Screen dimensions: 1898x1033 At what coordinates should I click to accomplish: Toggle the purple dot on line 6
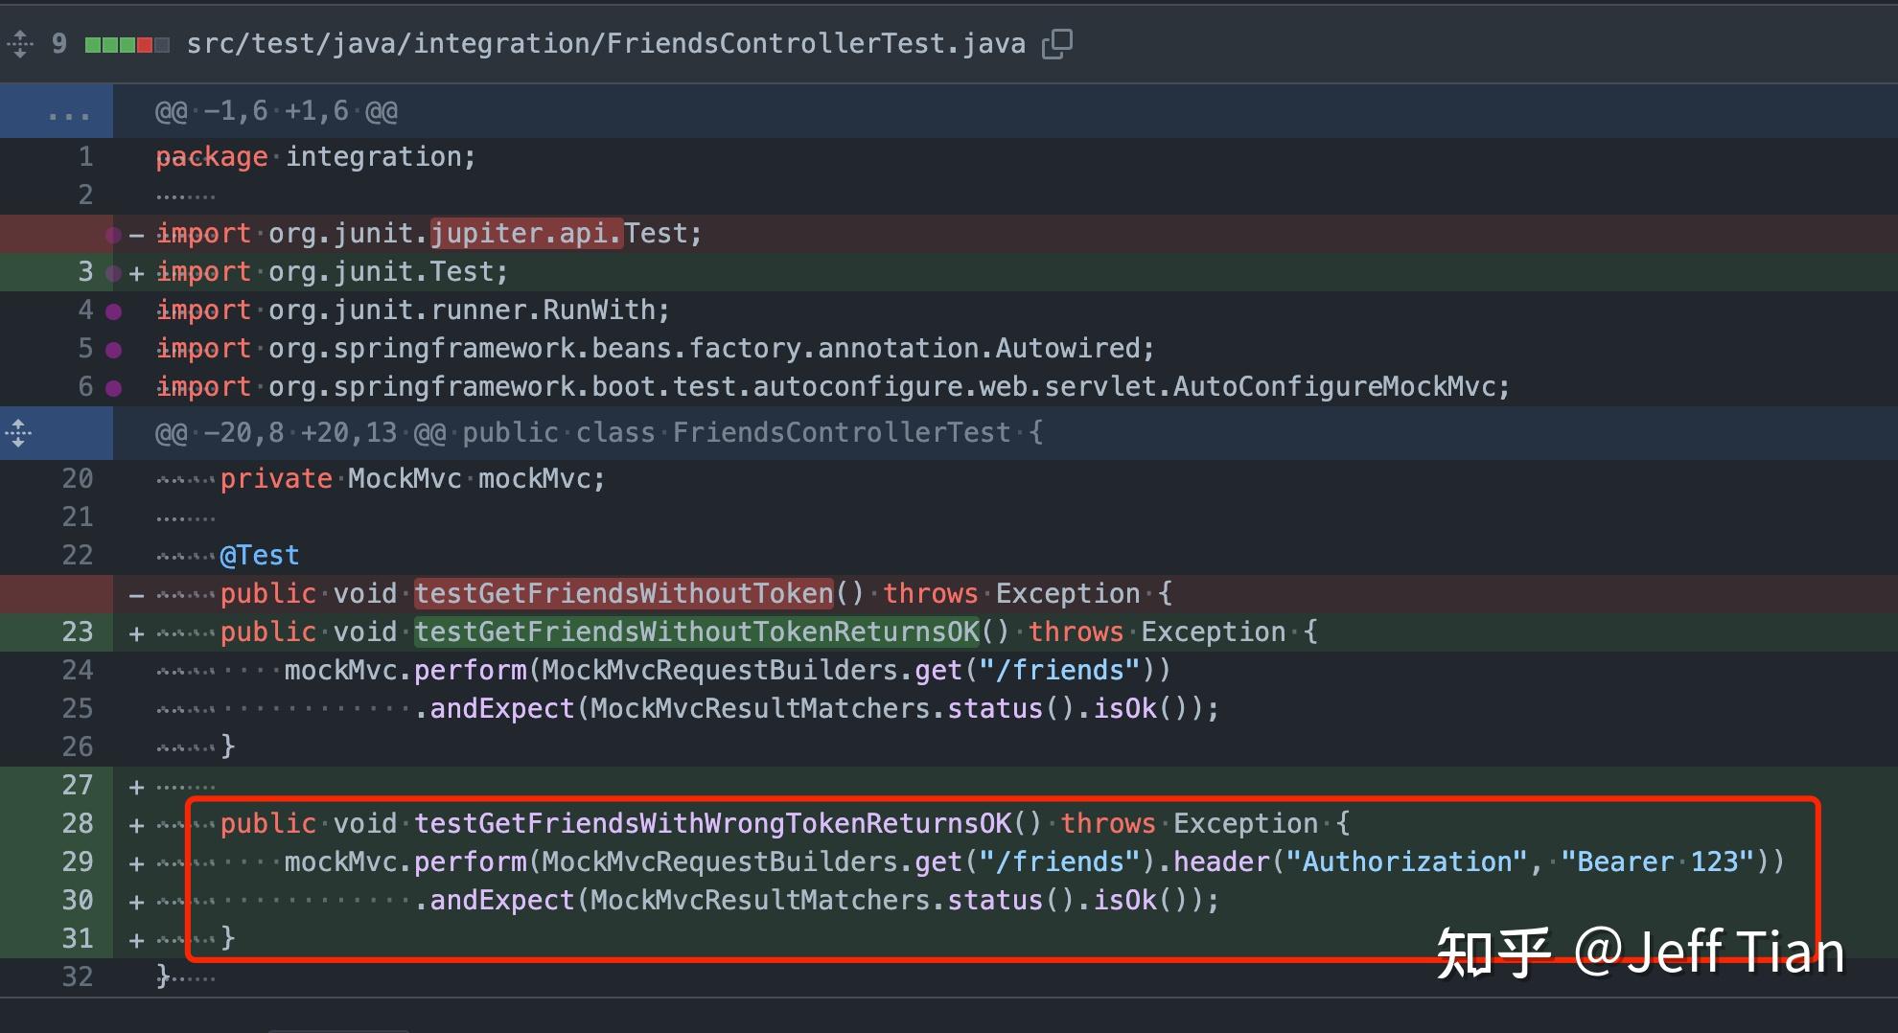112,386
